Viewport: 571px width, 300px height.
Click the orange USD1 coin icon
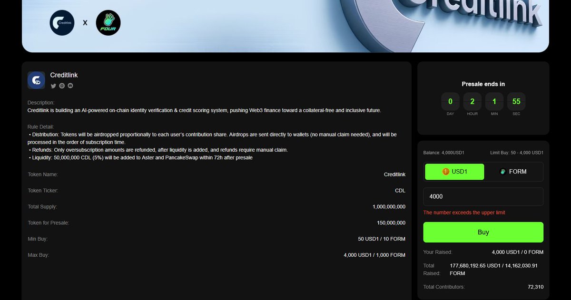(x=446, y=172)
